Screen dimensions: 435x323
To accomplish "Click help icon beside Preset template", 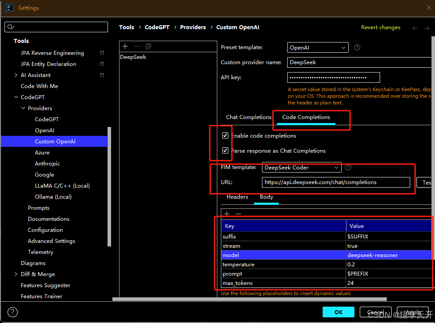I will click(357, 47).
